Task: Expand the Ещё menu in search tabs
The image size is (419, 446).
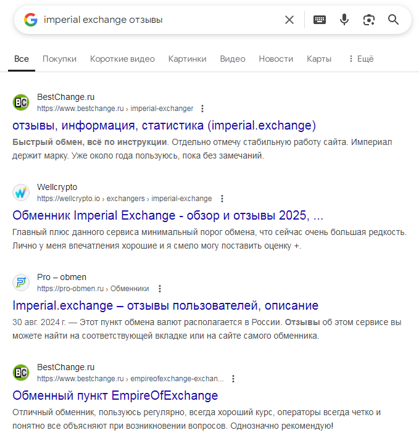Action: [x=360, y=59]
